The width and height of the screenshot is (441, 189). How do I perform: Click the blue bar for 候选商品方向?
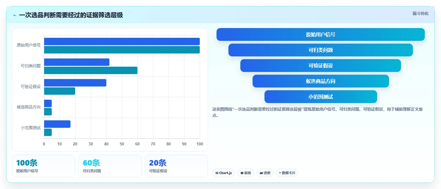[48, 103]
